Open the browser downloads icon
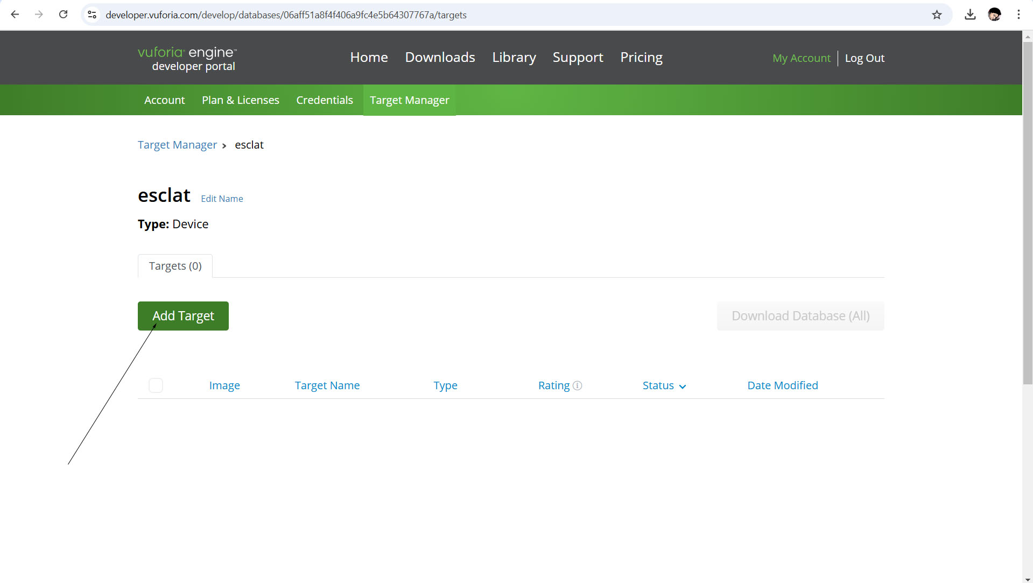Screen dimensions: 1033x583 [x=970, y=15]
